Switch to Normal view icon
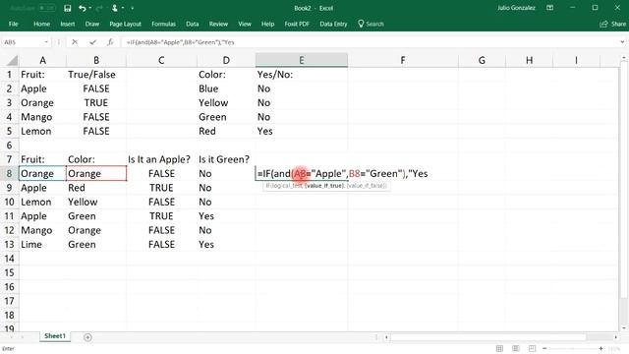Viewport: 629px width, 354px height. pos(499,348)
